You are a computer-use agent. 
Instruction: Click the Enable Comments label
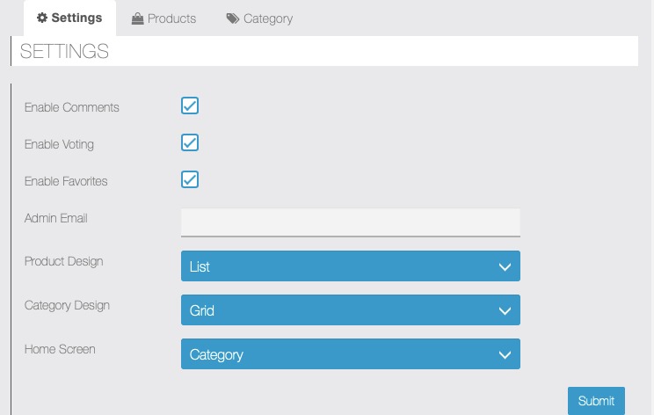(72, 107)
